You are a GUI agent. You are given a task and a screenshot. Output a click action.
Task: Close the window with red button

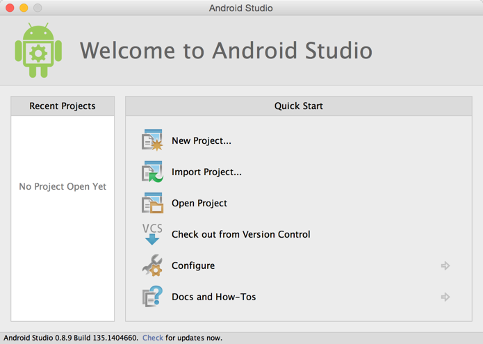coord(10,8)
